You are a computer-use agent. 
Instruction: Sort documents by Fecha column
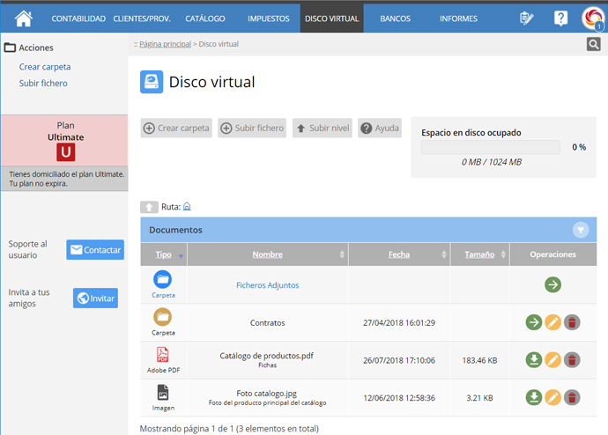pyautogui.click(x=399, y=254)
